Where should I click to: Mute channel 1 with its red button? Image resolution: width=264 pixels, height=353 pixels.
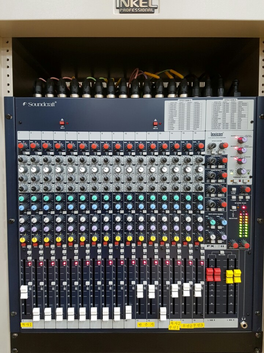tap(23, 245)
